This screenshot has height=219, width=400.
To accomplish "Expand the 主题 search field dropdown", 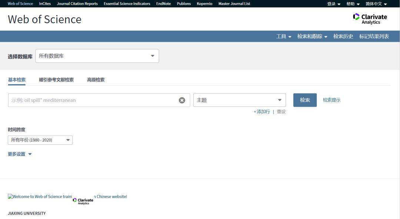I will [239, 100].
